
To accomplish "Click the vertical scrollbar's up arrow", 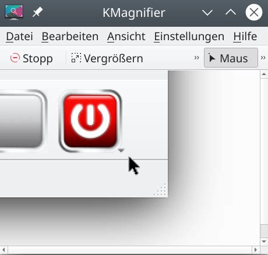I will tap(264, 75).
